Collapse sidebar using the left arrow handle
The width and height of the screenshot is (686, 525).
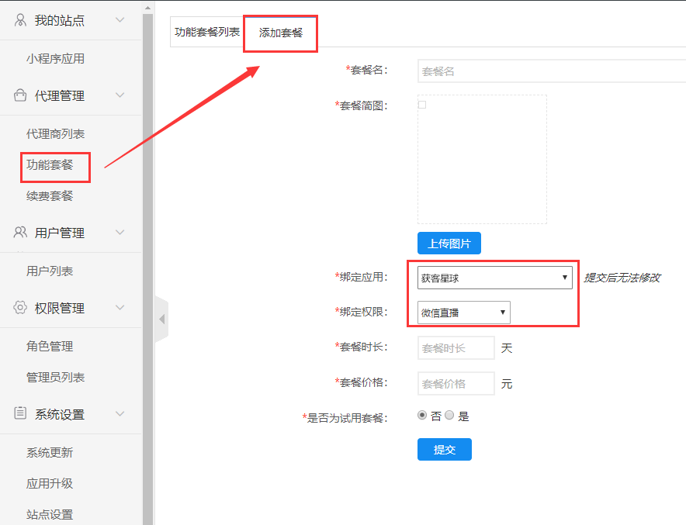point(161,319)
